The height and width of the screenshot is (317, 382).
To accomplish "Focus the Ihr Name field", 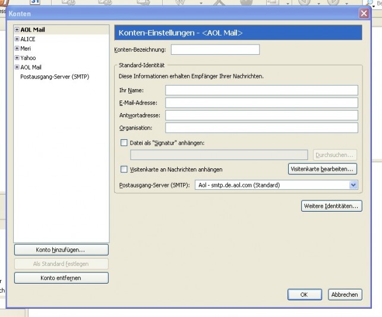I will click(261, 90).
